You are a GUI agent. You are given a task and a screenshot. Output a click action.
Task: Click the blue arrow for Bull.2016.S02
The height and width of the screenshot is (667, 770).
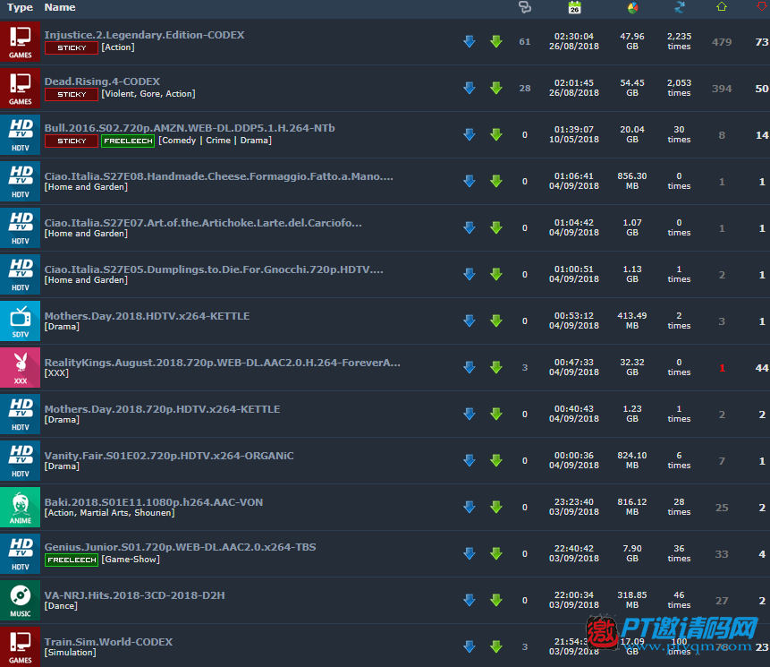click(x=470, y=134)
